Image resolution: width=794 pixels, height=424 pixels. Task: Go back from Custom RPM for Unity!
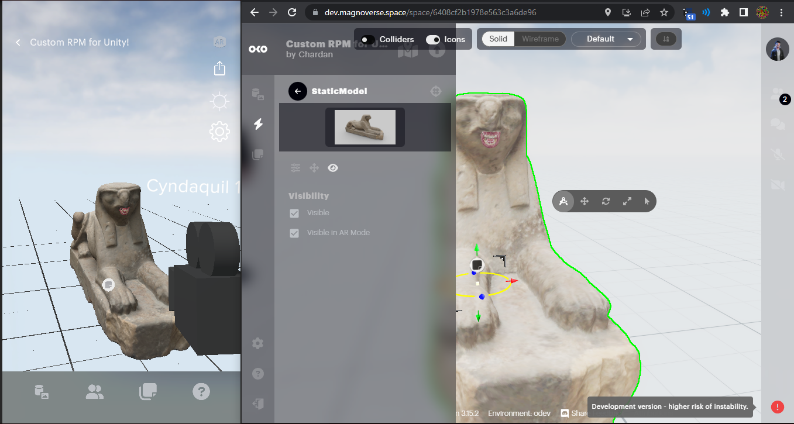18,43
